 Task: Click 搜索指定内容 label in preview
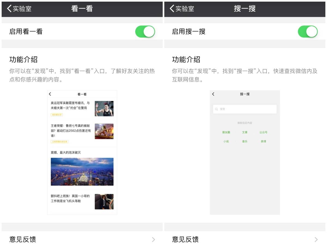245,123
